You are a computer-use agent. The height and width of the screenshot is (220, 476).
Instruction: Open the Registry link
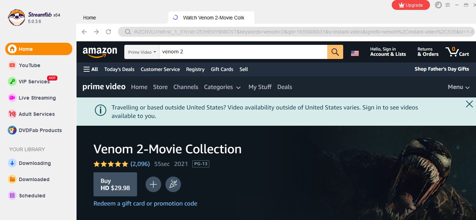195,69
